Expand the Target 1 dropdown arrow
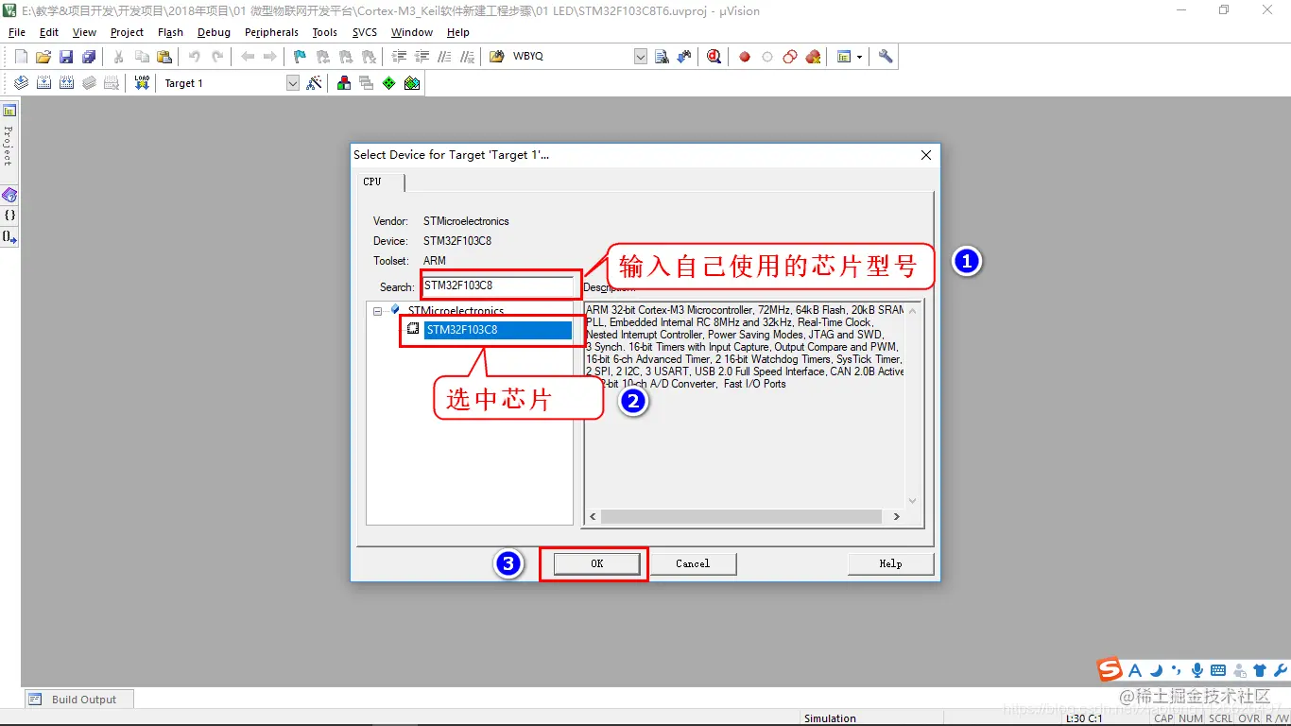This screenshot has height=726, width=1291. [293, 83]
